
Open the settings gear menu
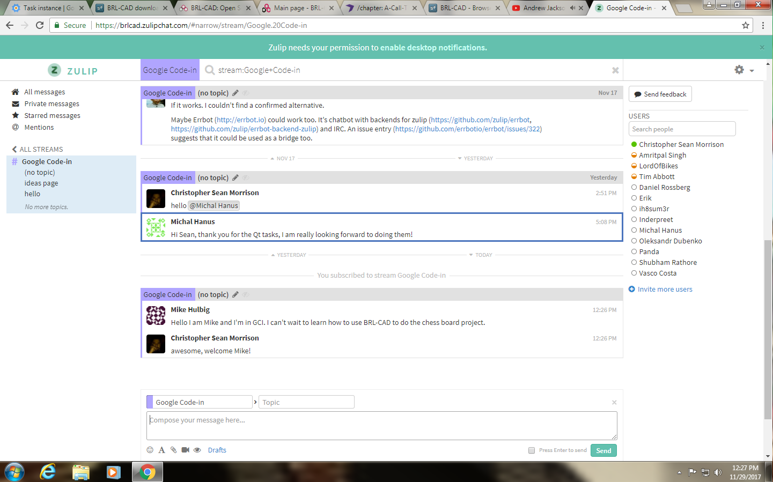coord(739,70)
